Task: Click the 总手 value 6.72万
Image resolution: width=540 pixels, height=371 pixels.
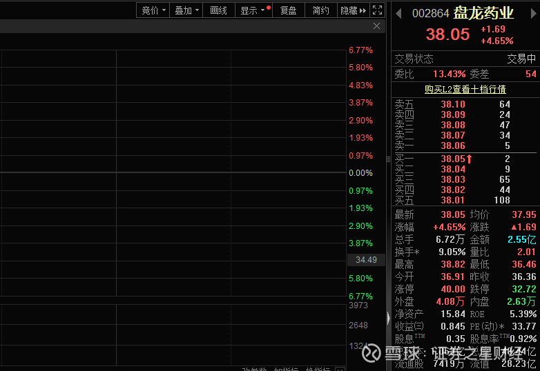Action: coord(450,239)
